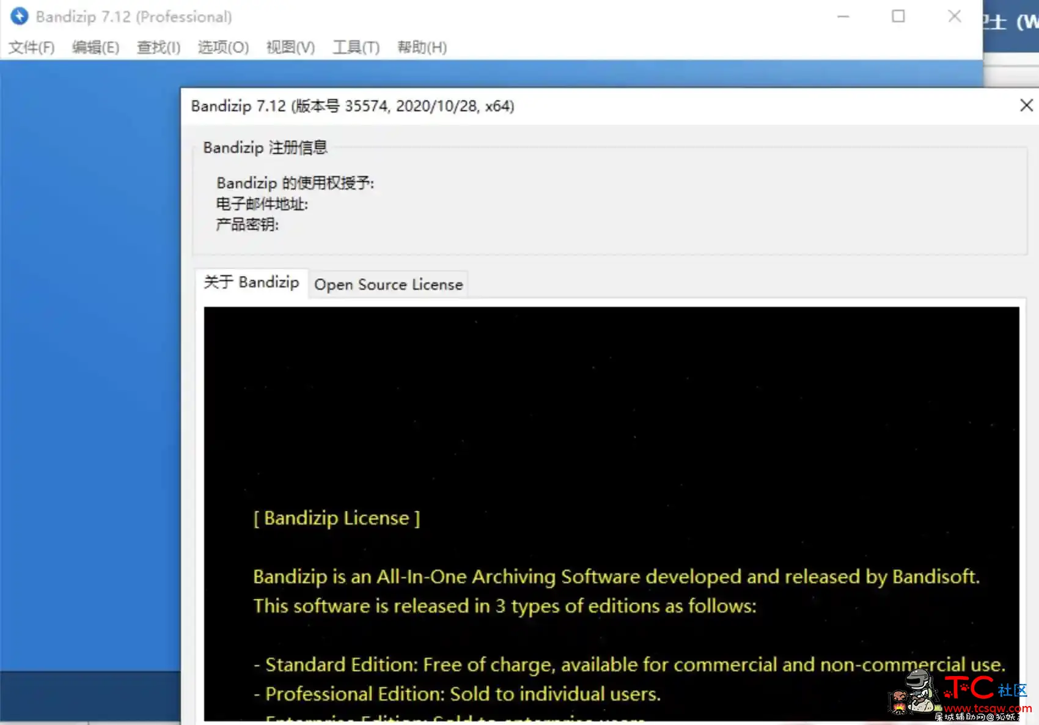The height and width of the screenshot is (725, 1039).
Task: Close the Bandizip main window
Action: [954, 17]
